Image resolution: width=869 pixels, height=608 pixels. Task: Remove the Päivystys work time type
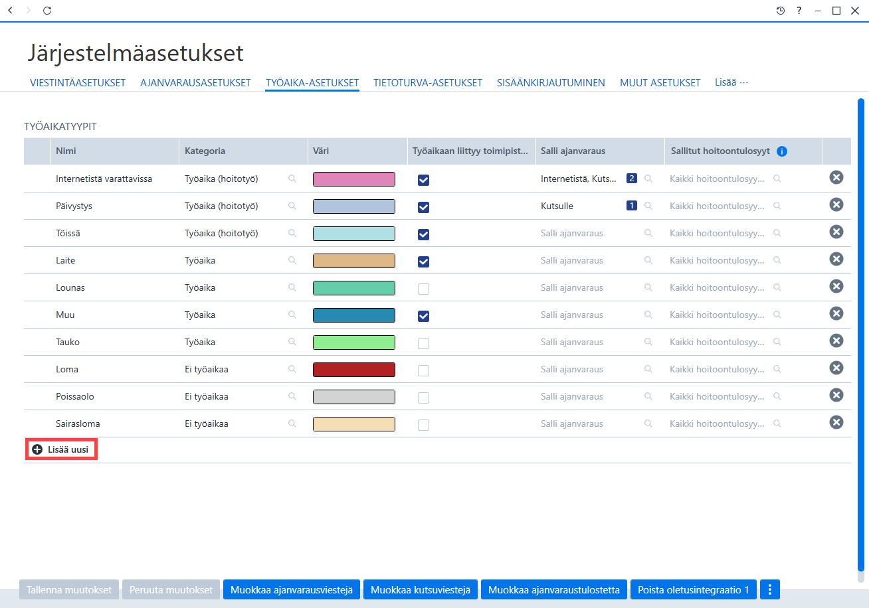[836, 204]
